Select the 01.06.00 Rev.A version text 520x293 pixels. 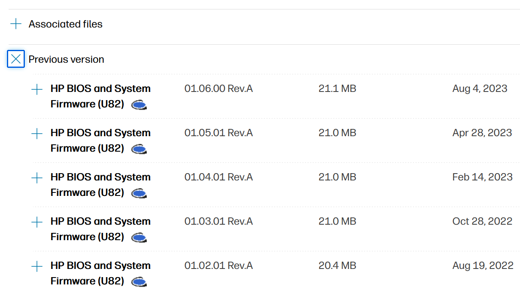pyautogui.click(x=219, y=89)
